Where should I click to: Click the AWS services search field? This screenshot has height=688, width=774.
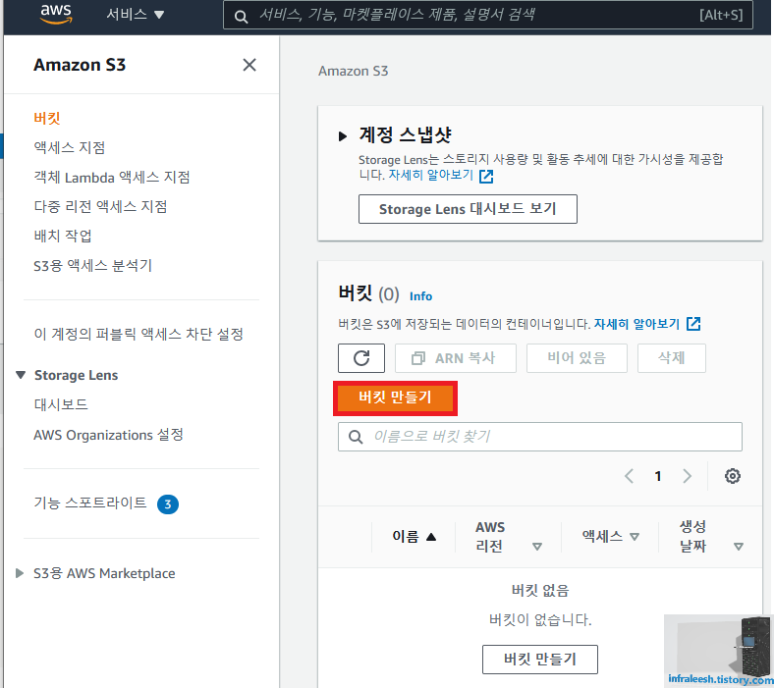click(488, 15)
